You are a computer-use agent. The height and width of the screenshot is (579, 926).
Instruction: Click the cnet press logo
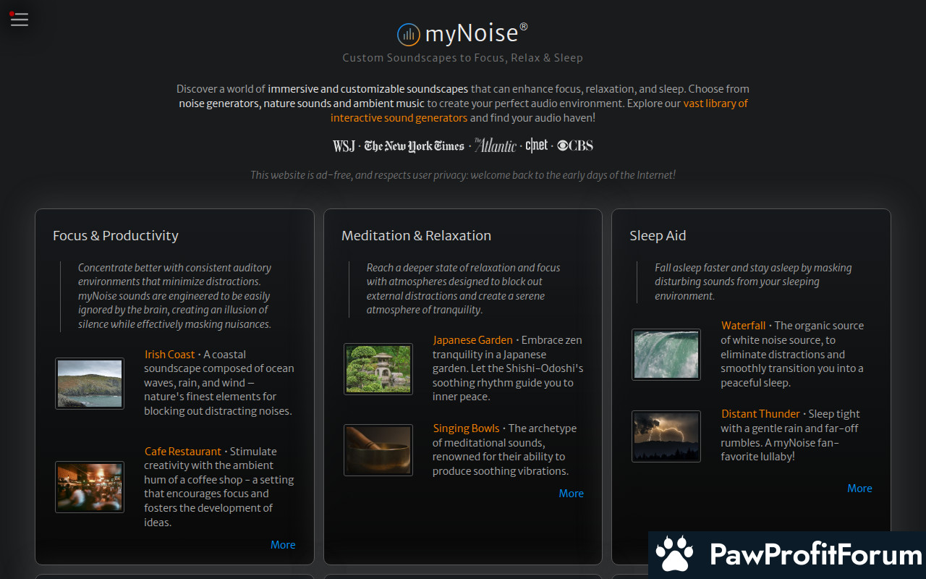coord(536,145)
